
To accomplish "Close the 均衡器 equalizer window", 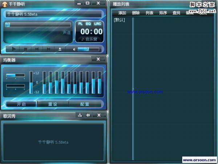I will tap(98, 59).
